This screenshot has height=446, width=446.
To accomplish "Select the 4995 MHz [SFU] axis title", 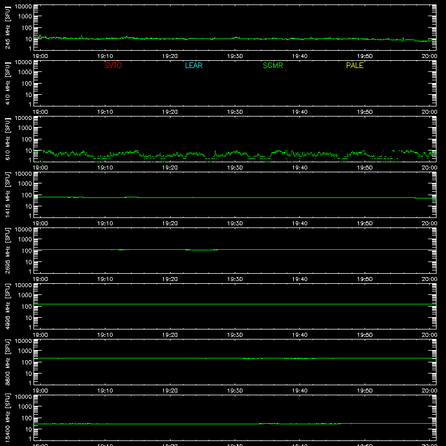I will 7,306.
